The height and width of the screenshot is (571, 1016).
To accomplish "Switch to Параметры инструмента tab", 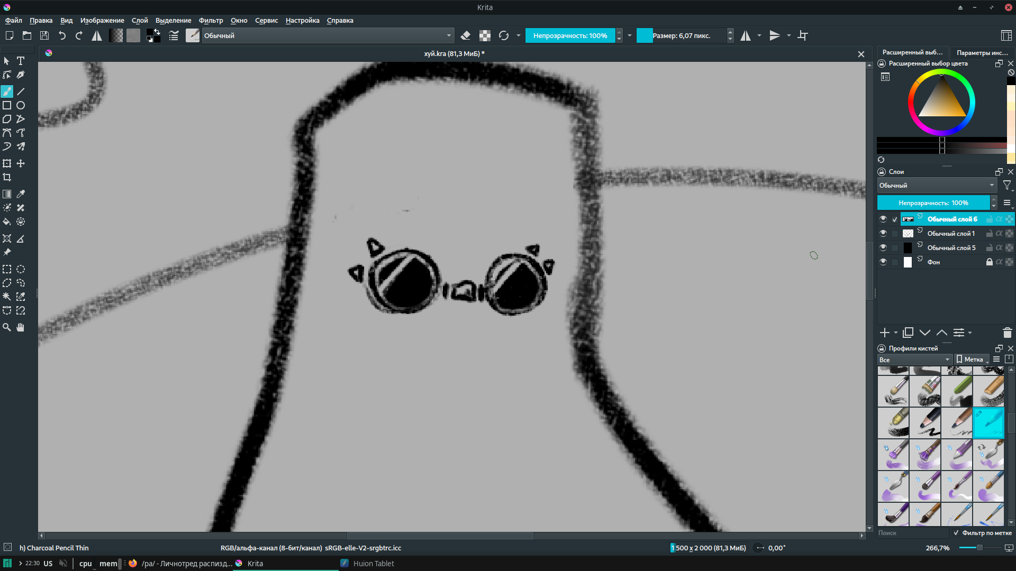I will (x=982, y=52).
